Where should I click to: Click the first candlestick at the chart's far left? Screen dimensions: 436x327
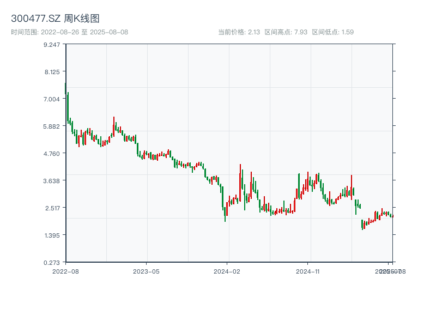coord(66,89)
